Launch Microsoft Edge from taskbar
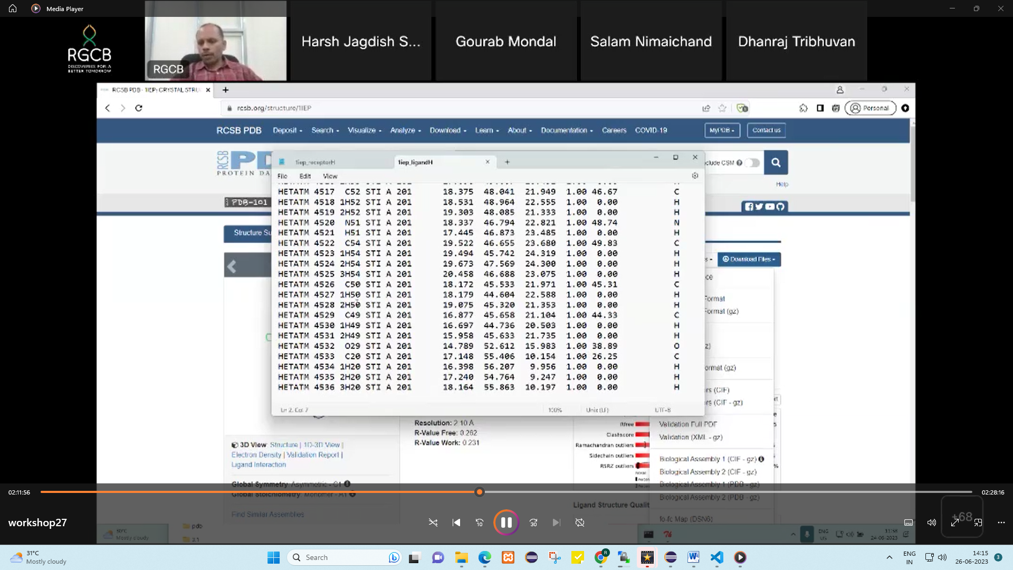 (x=485, y=557)
